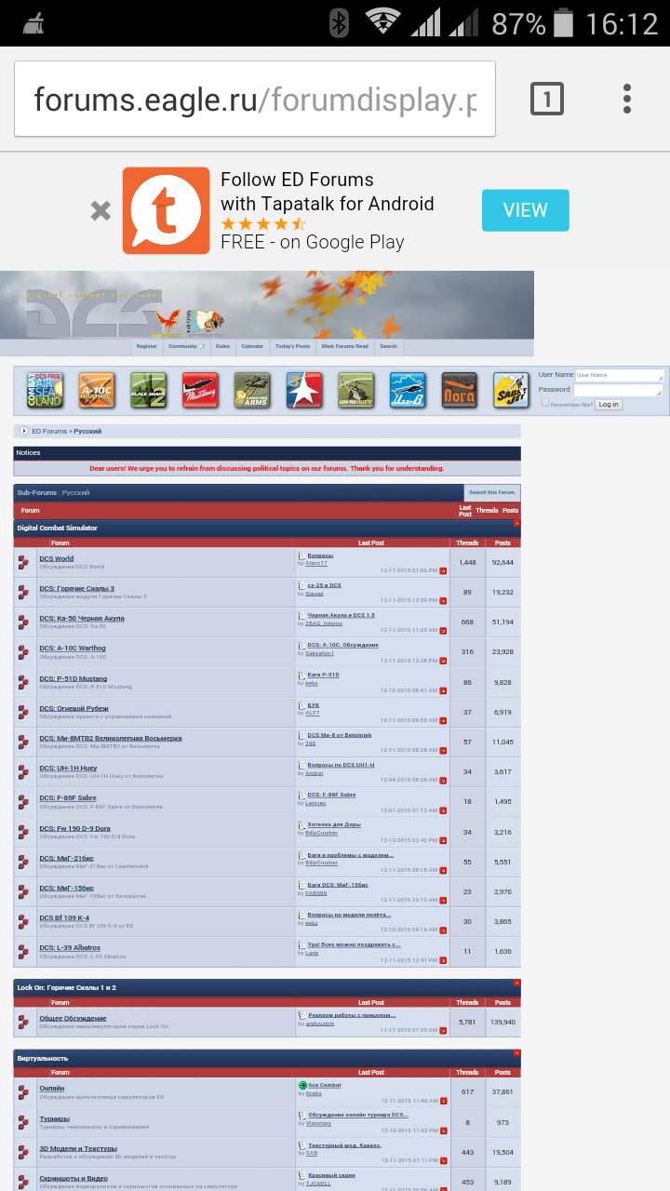Open DCS: Ка-50 Черная Акула forum
This screenshot has width=670, height=1191.
pyautogui.click(x=81, y=618)
